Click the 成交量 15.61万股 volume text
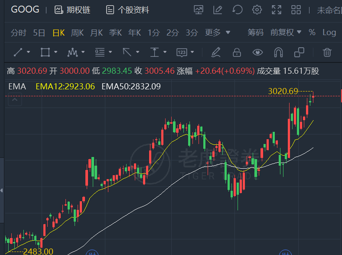This screenshot has height=255, width=342. (288, 71)
